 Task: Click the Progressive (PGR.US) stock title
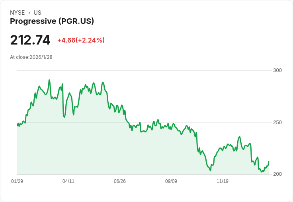[x=52, y=21]
